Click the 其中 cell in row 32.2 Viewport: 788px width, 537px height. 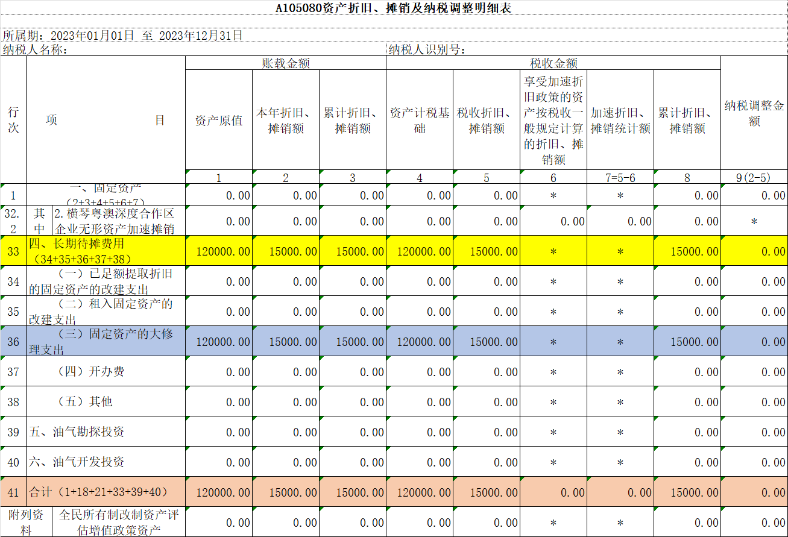tap(39, 221)
